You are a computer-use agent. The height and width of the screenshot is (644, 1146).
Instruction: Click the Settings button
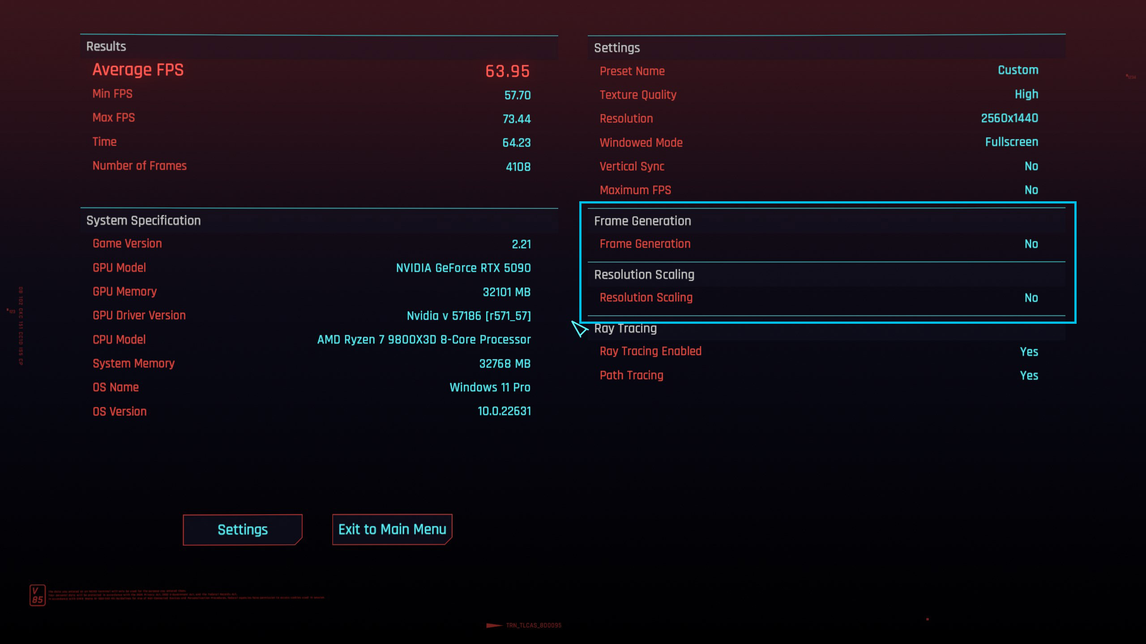click(242, 529)
